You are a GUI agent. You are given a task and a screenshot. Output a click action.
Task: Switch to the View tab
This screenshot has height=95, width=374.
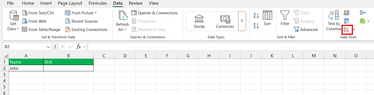click(x=154, y=3)
